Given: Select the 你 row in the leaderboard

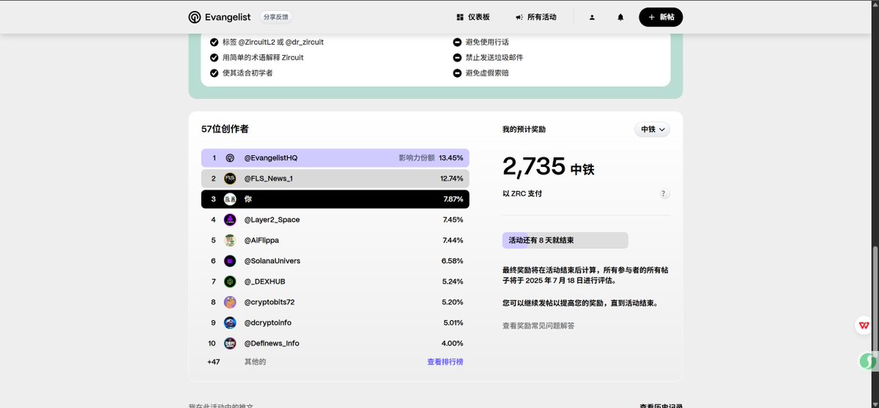Looking at the screenshot, I should (x=335, y=199).
